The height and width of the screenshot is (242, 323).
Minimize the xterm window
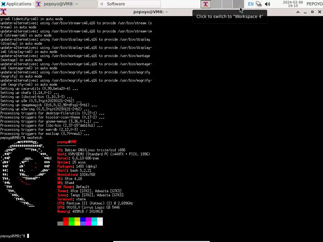305,12
